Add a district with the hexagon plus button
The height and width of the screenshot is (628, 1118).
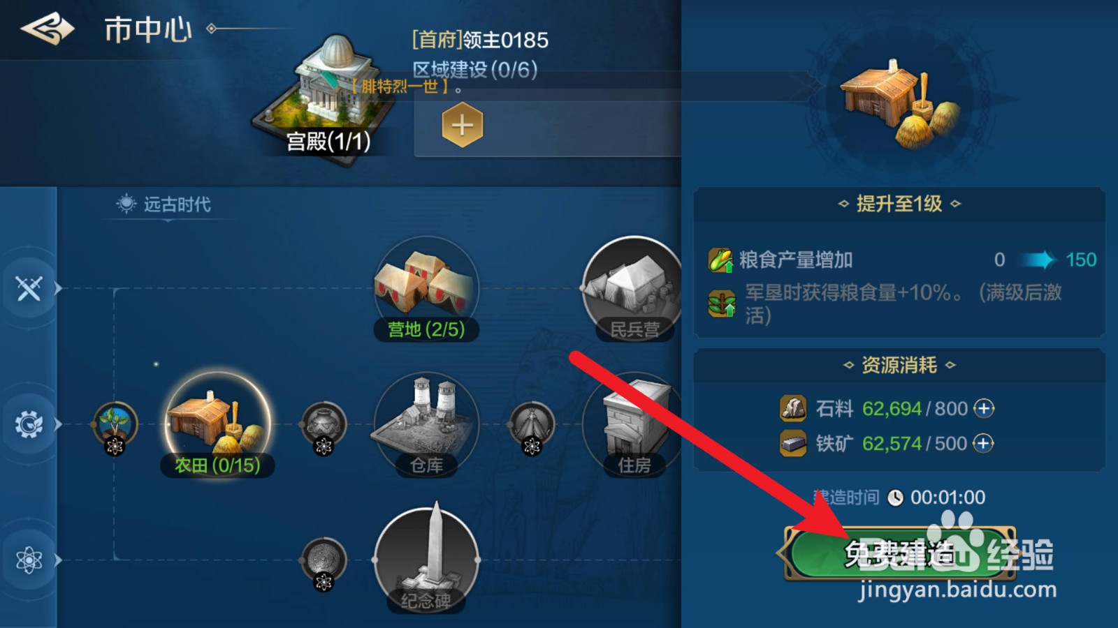pyautogui.click(x=462, y=126)
